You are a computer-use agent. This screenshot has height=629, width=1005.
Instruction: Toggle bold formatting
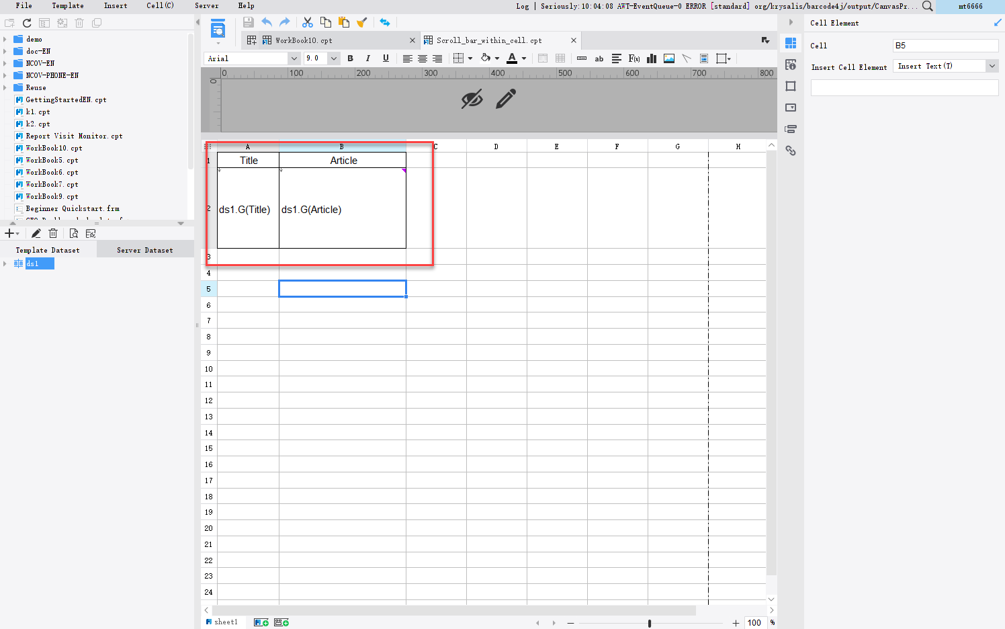[351, 58]
